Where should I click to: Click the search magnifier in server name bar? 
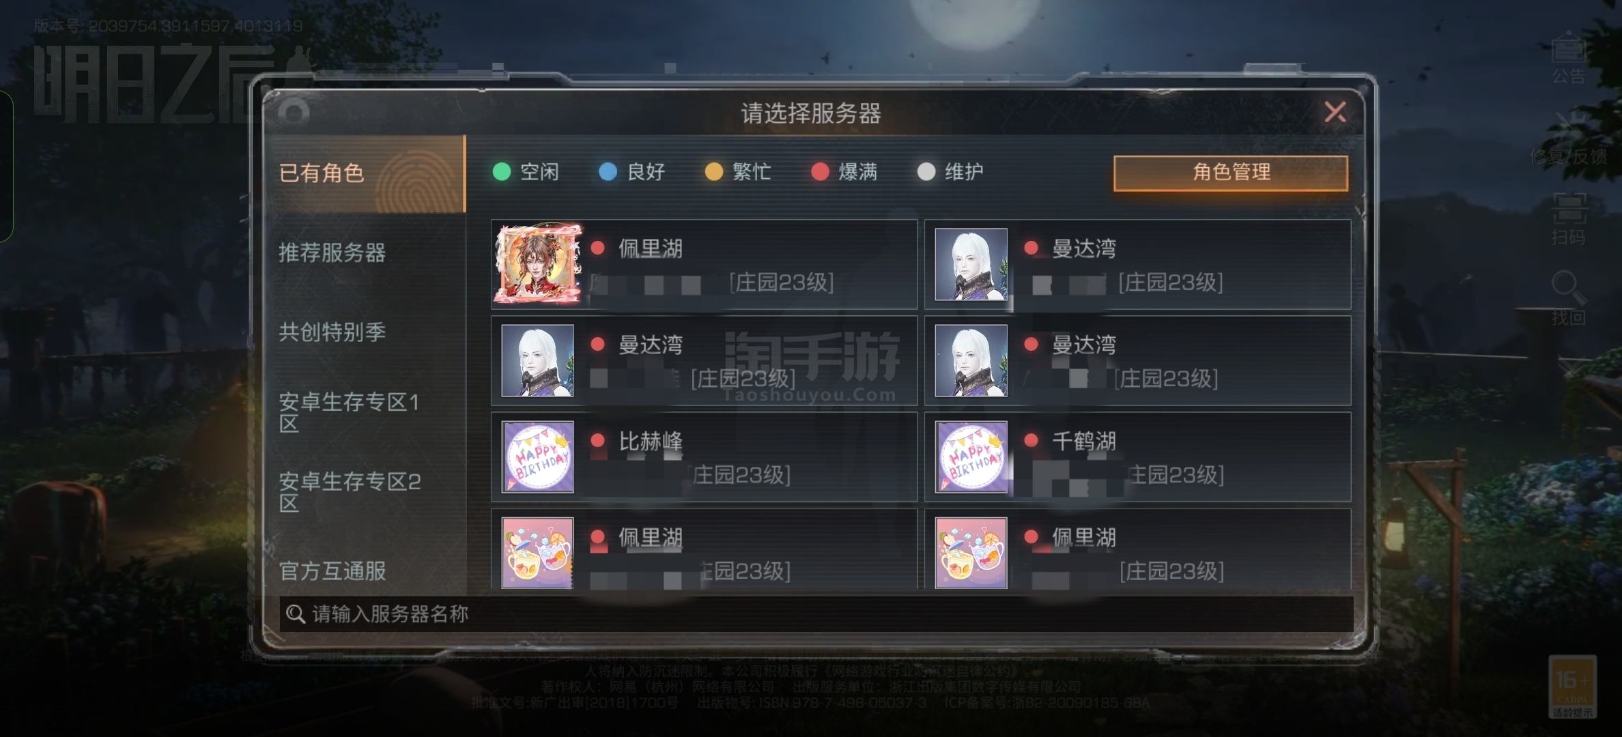(295, 614)
